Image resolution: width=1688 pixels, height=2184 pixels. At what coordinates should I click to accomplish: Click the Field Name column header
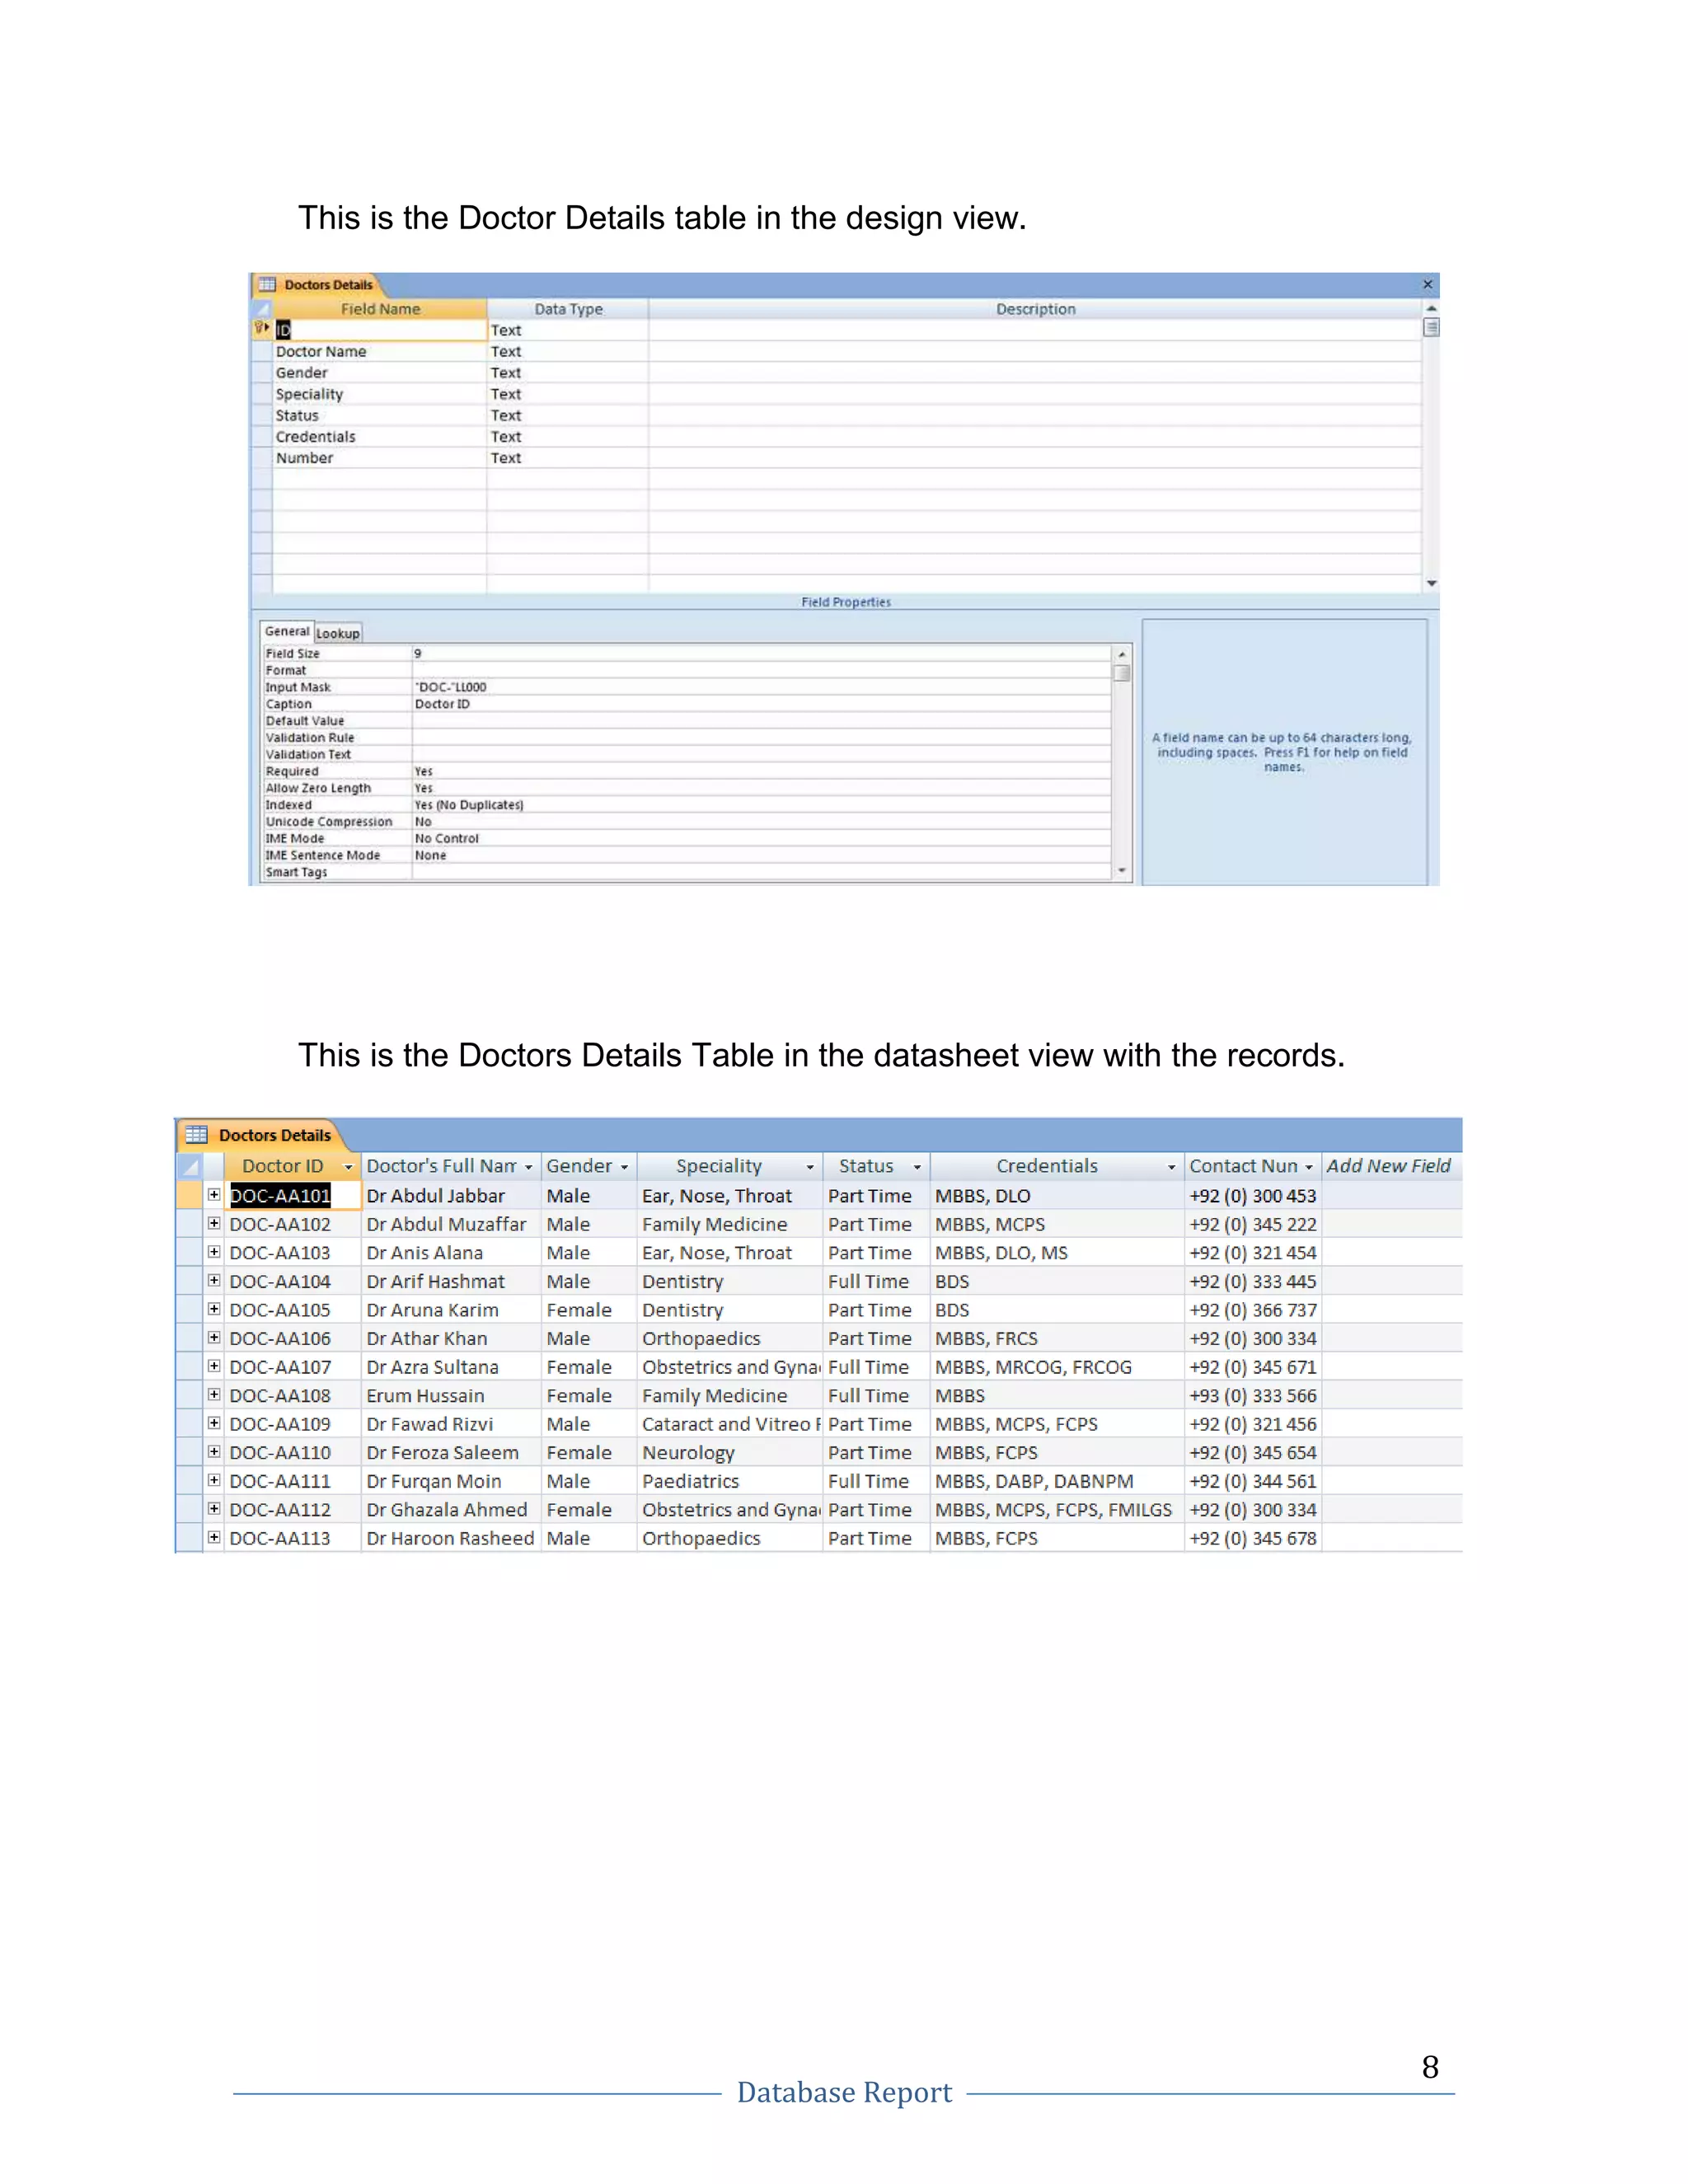coord(380,309)
